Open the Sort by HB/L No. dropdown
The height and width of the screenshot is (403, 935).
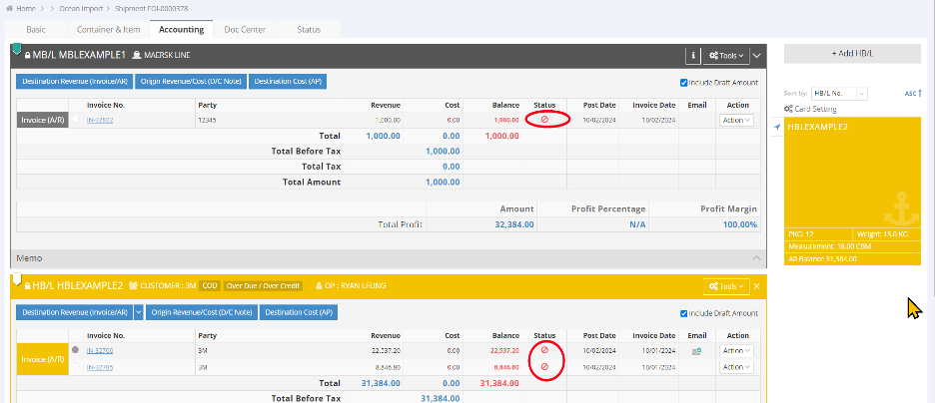838,93
